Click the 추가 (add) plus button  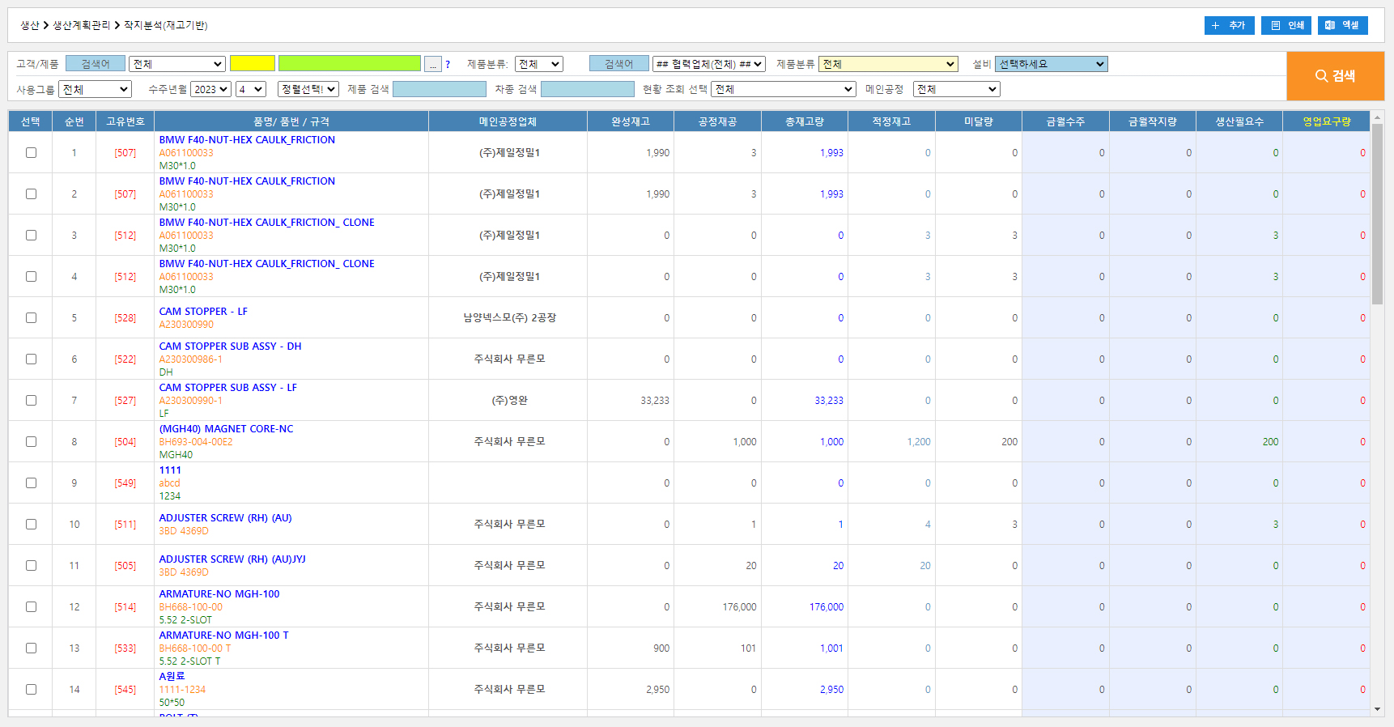coord(1229,25)
